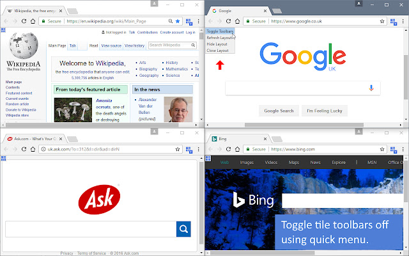Close the Google browser tab

click(265, 11)
